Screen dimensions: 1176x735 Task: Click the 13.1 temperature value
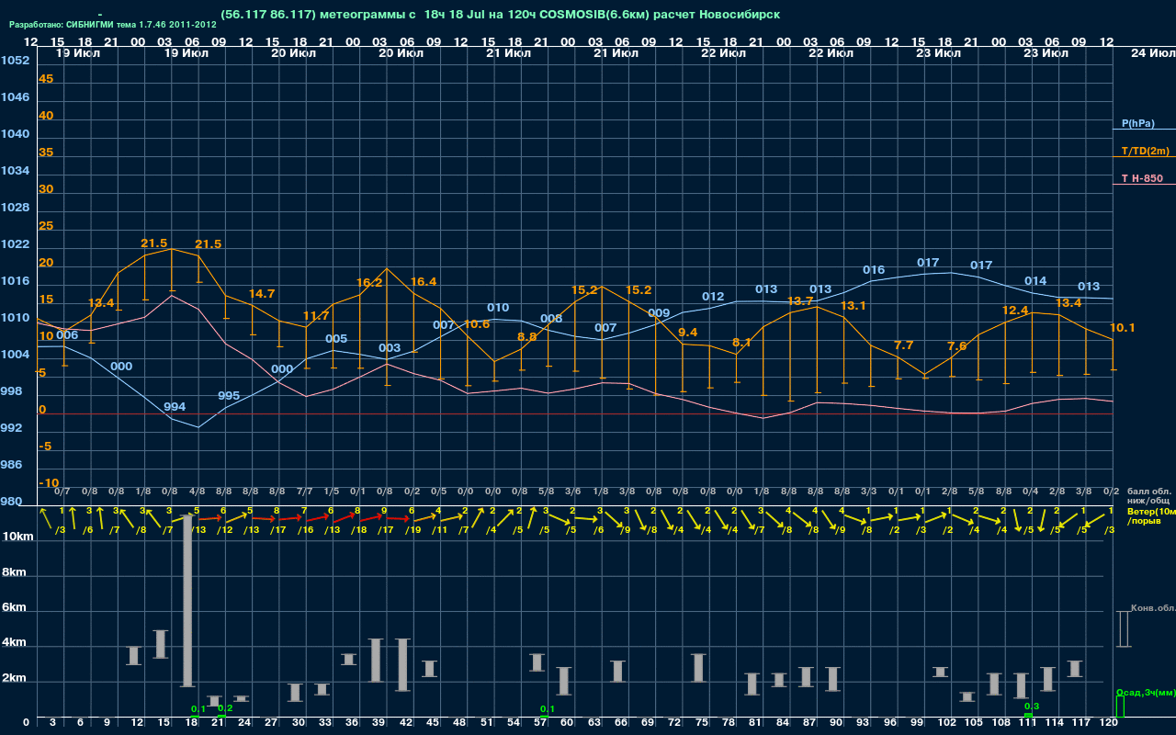pos(854,306)
